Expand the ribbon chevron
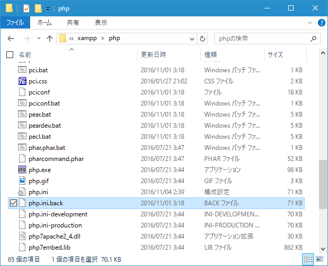328x266 pixels. pyautogui.click(x=310, y=23)
